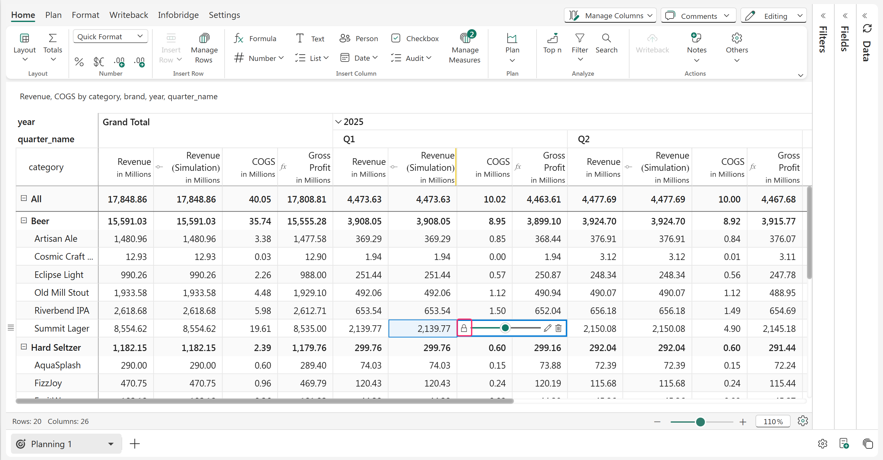Open the Planning 1 sheet dropdown
This screenshot has width=883, height=460.
[110, 444]
